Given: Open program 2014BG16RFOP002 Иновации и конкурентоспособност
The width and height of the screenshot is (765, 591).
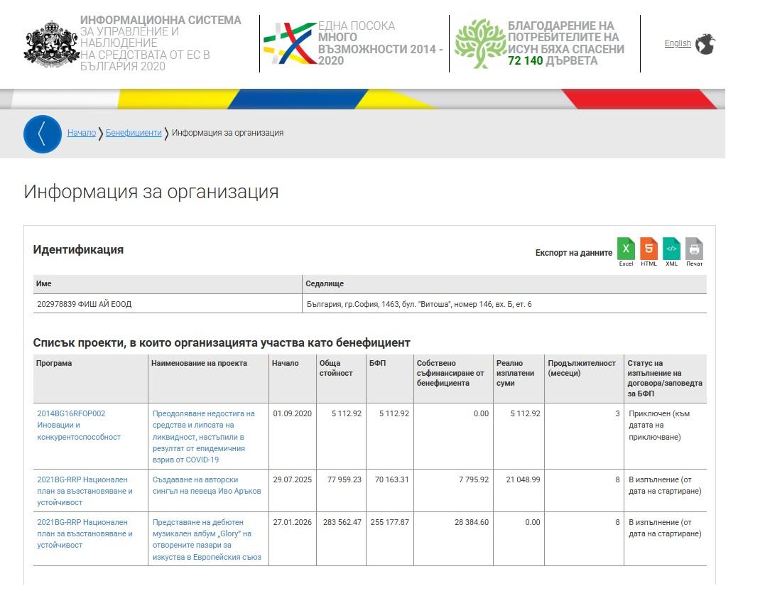Looking at the screenshot, I should tap(79, 425).
